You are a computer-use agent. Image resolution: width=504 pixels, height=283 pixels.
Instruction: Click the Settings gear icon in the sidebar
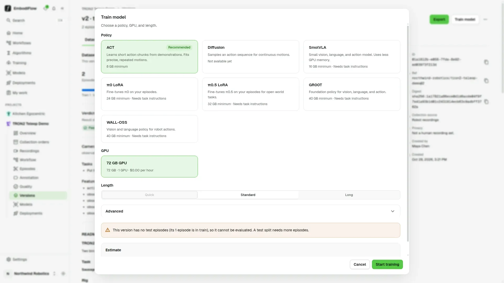(x=9, y=259)
